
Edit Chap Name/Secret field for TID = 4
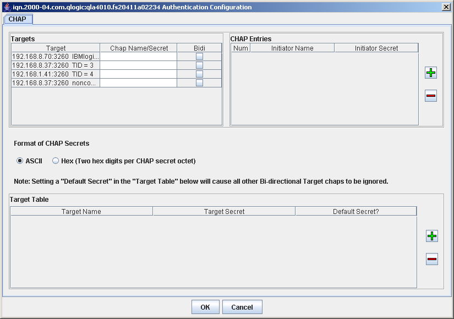tap(139, 74)
